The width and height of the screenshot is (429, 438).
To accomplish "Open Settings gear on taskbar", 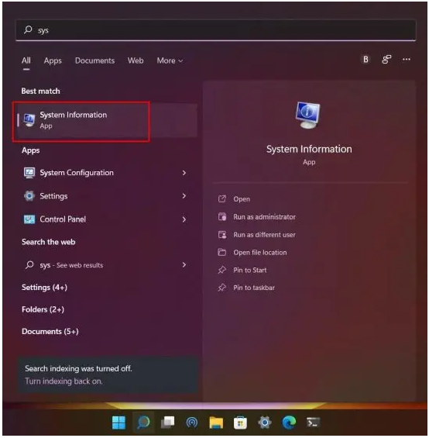I will pyautogui.click(x=265, y=422).
